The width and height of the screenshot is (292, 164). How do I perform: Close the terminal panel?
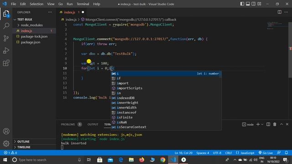pyautogui.click(x=287, y=124)
